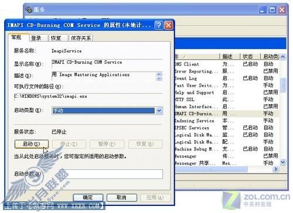Click the disabled 恢复(R) button
Image resolution: width=293 pixels, height=213 pixels.
[145, 144]
